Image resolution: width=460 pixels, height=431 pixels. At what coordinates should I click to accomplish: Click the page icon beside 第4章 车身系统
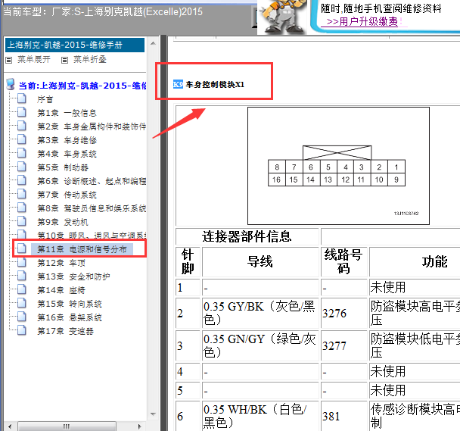click(x=22, y=153)
